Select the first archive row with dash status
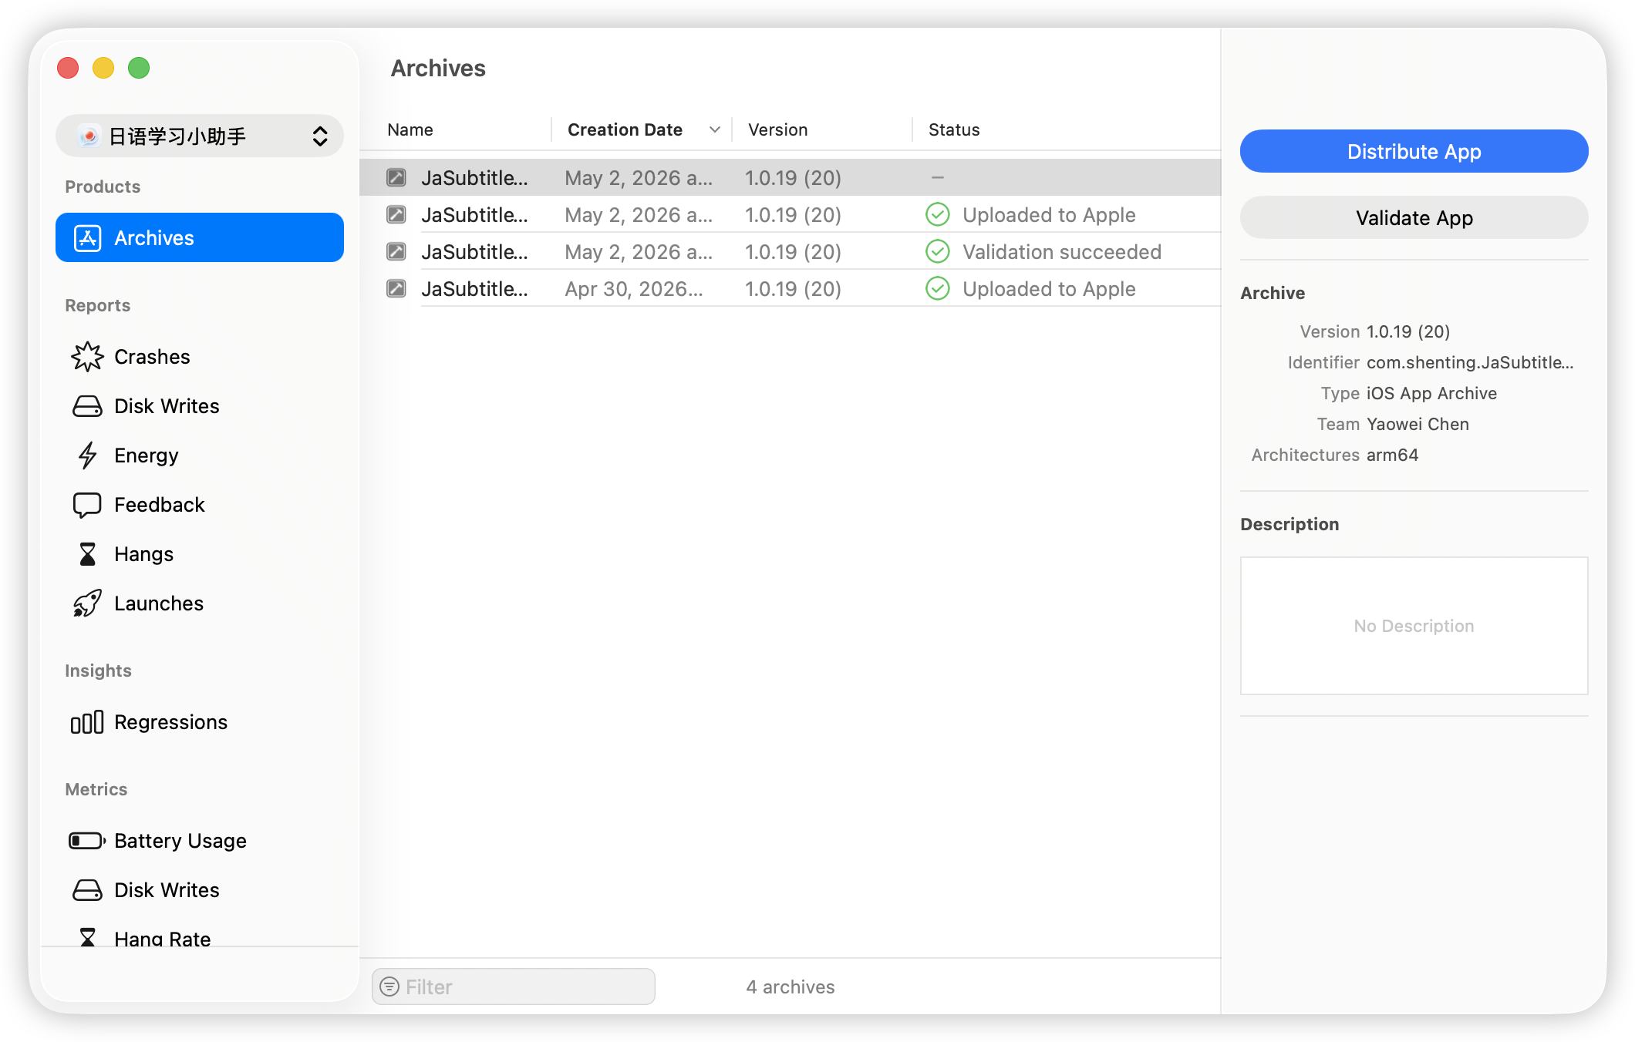This screenshot has width=1635, height=1042. (791, 178)
